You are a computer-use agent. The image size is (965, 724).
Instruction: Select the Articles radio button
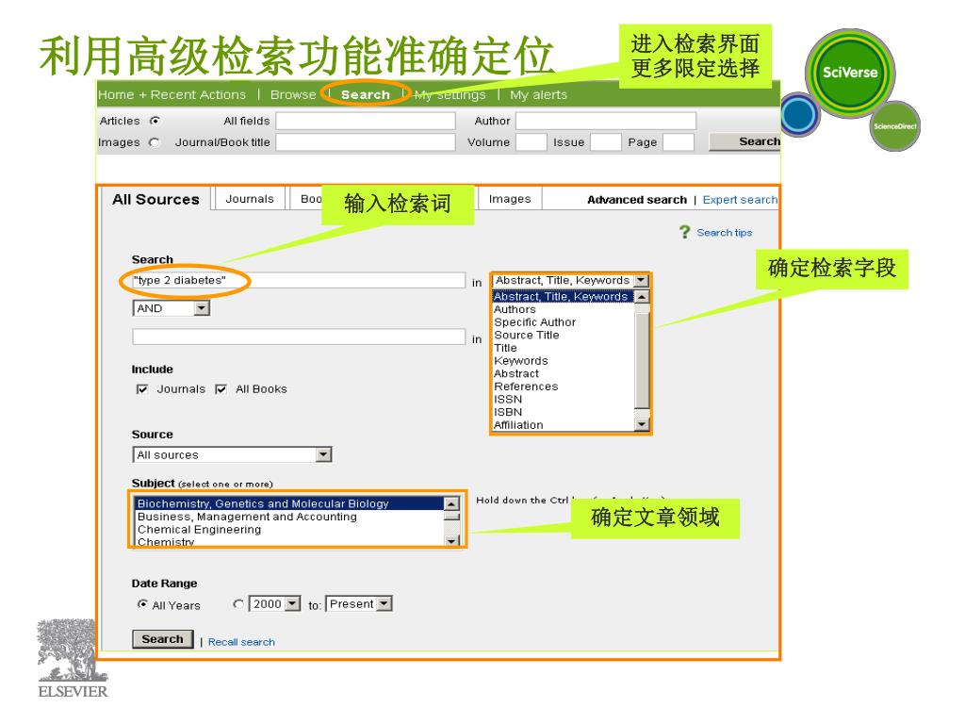click(x=155, y=121)
